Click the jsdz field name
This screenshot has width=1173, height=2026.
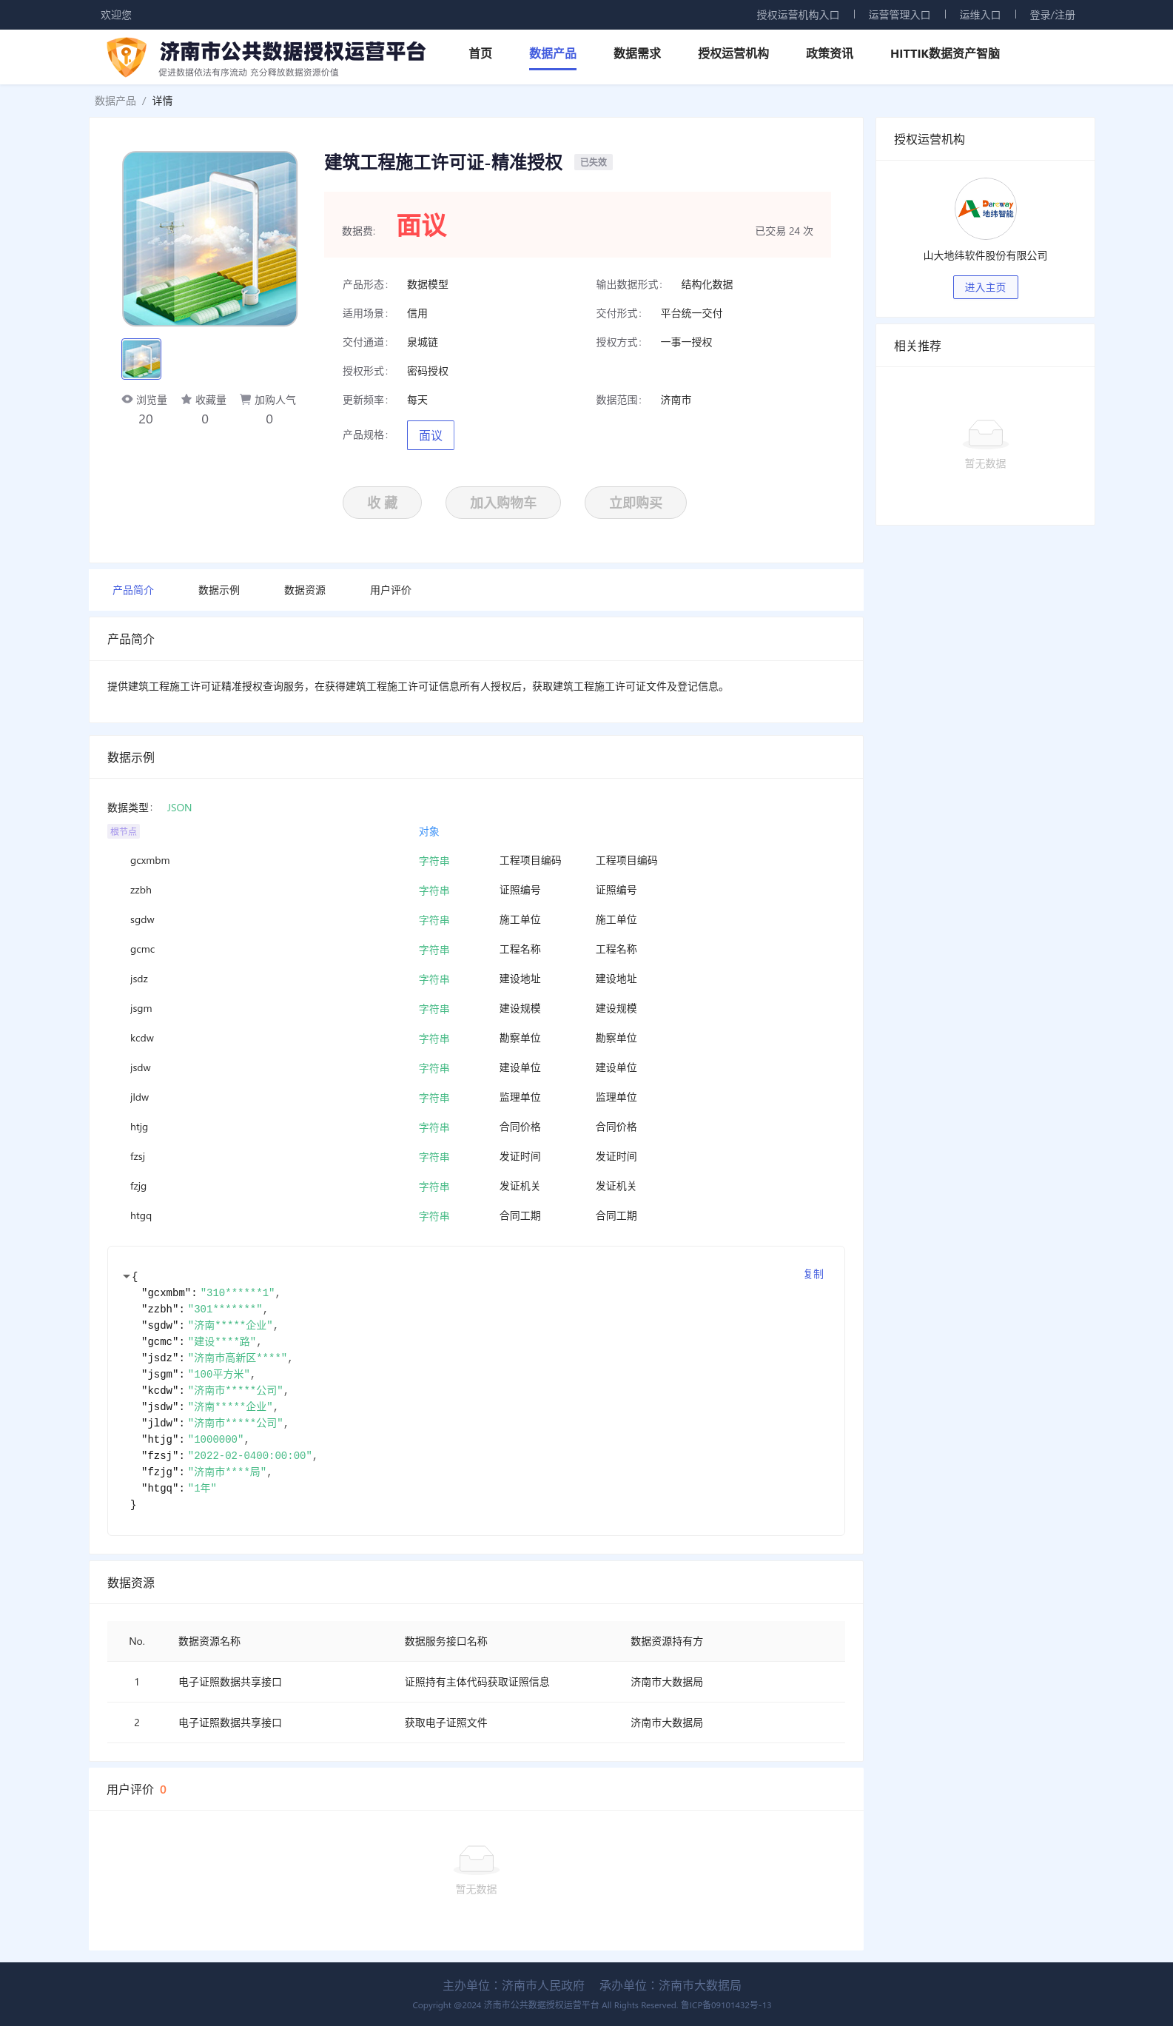pos(139,979)
